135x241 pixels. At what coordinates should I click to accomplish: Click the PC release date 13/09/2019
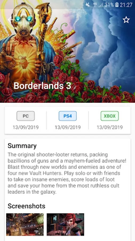click(x=26, y=127)
